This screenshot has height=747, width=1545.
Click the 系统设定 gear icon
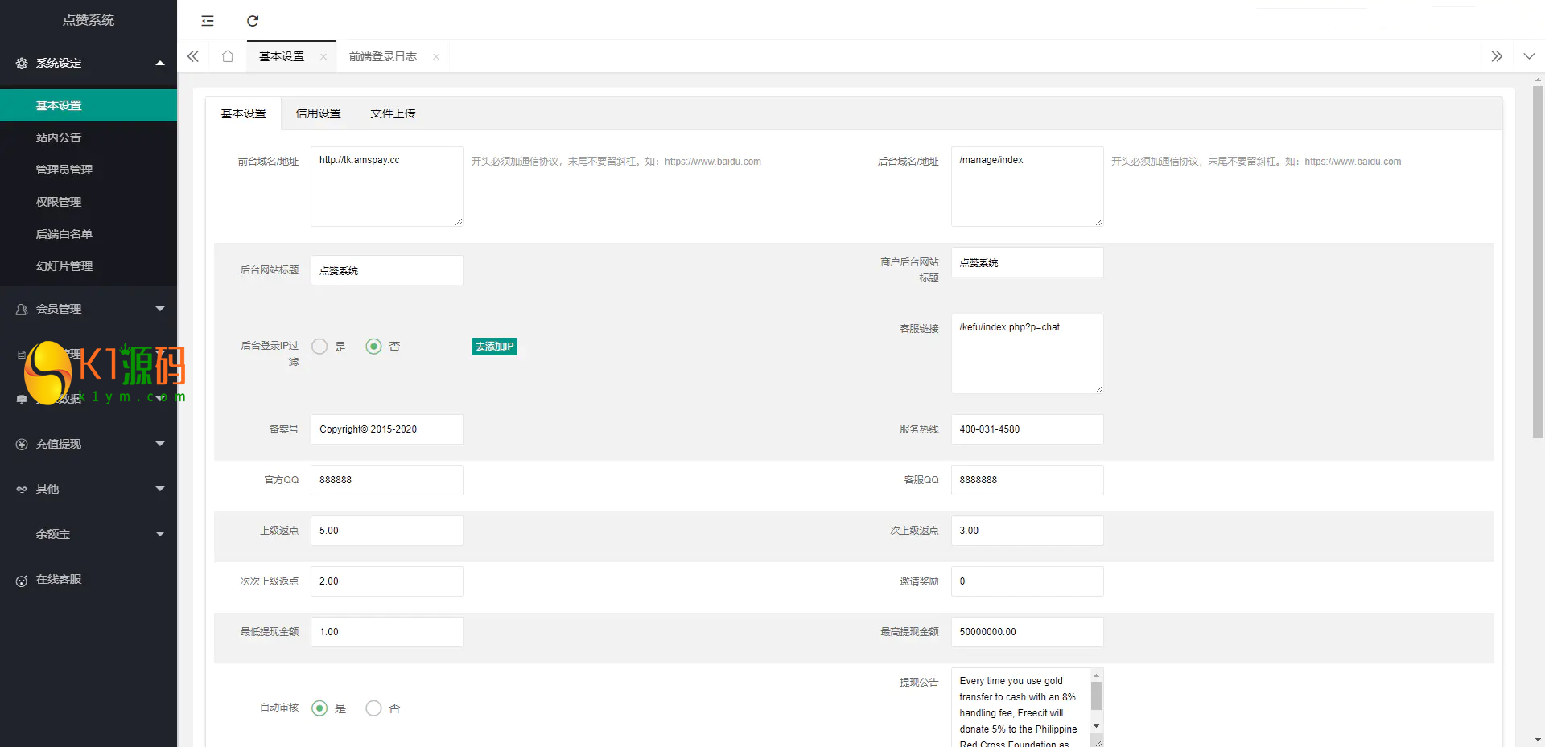click(22, 63)
